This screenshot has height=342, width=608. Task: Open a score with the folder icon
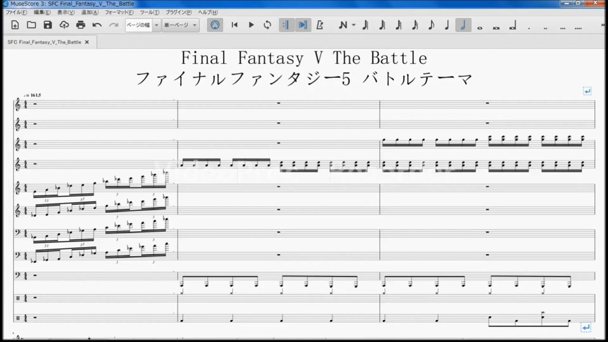coord(32,25)
